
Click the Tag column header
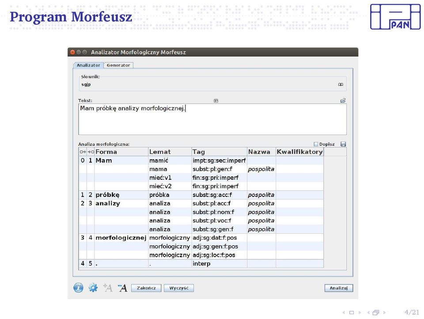pyautogui.click(x=220, y=152)
